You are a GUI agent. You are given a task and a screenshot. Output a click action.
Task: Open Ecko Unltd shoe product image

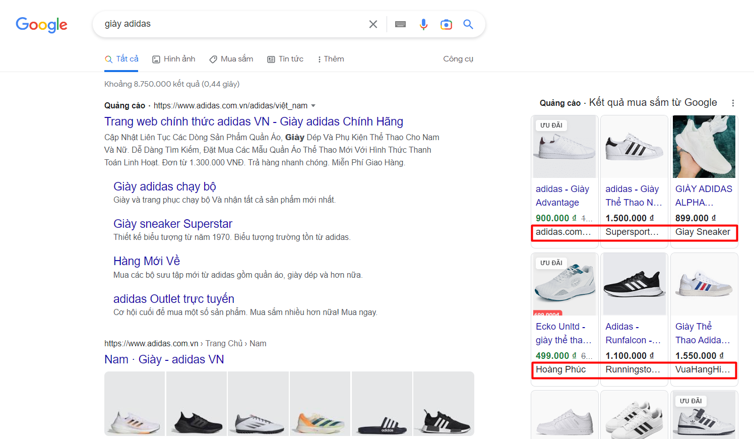tap(564, 284)
